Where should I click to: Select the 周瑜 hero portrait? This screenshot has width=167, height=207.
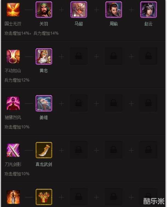pyautogui.click(x=114, y=10)
